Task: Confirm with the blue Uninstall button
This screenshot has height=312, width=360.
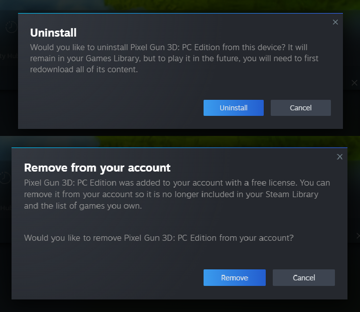Action: pos(233,108)
